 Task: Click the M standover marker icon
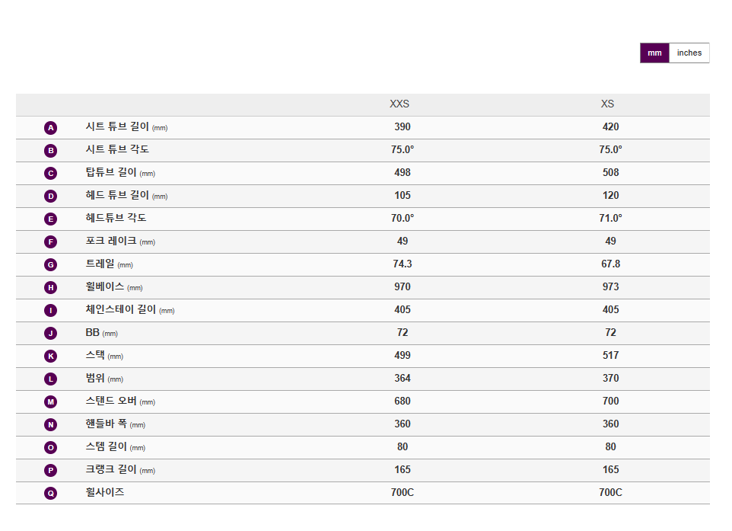[x=50, y=402]
